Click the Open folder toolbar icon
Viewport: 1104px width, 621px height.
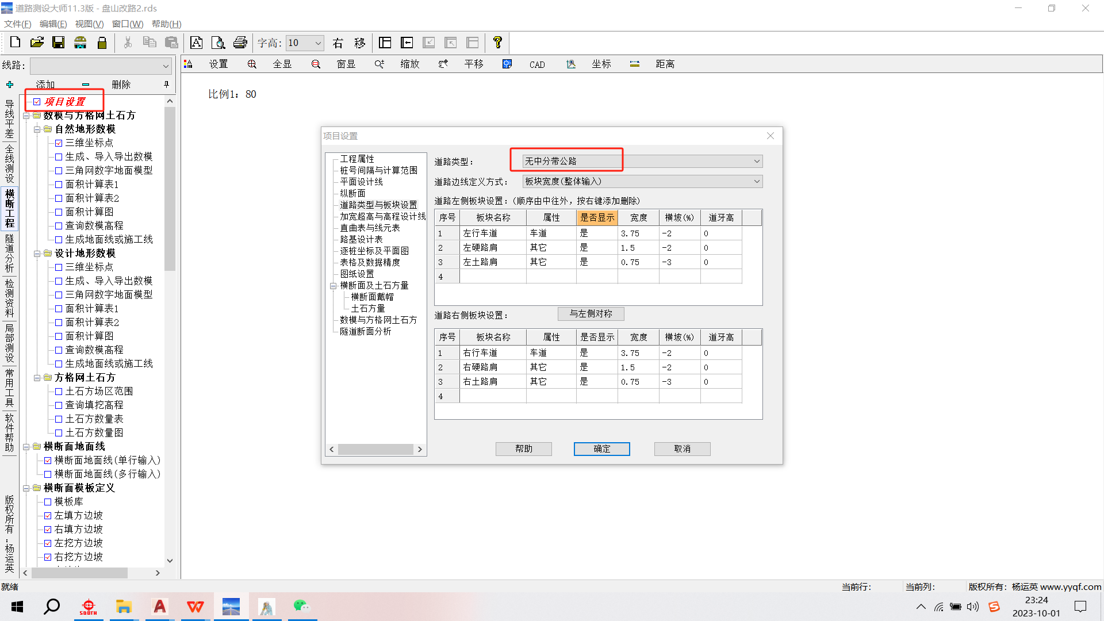point(37,43)
